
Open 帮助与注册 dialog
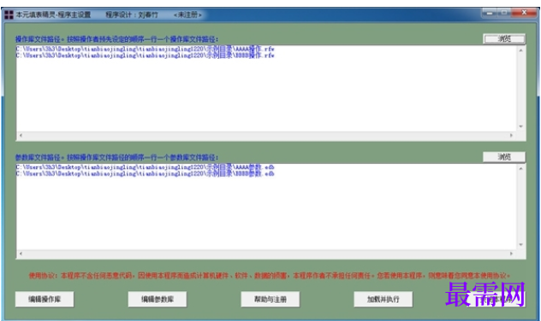[x=270, y=300]
